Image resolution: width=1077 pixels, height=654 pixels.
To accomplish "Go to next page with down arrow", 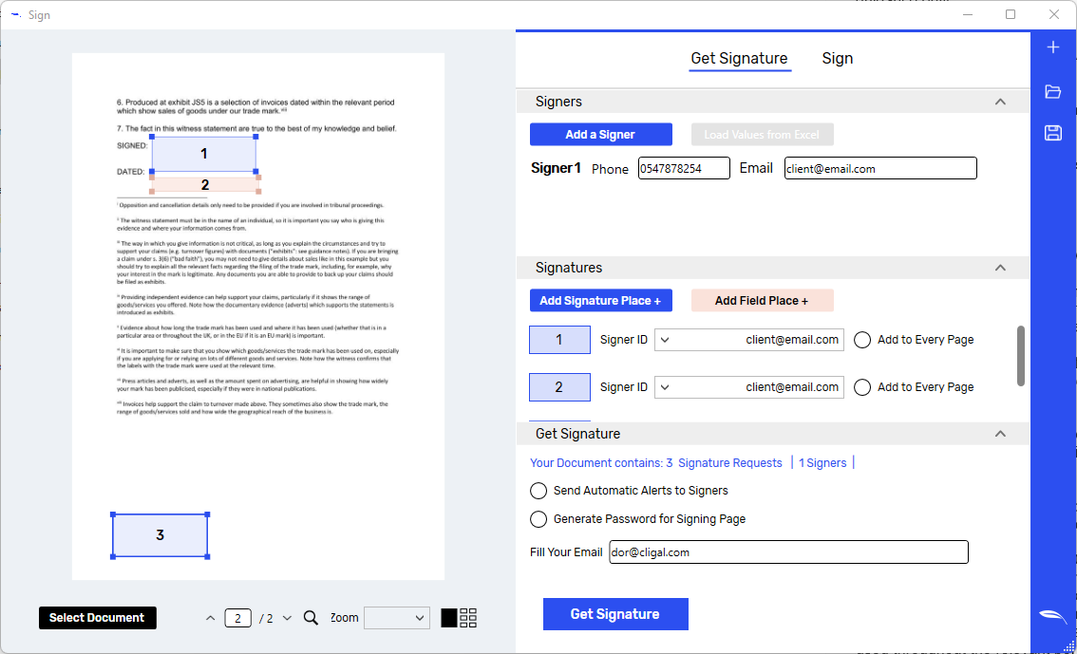I will click(x=287, y=618).
